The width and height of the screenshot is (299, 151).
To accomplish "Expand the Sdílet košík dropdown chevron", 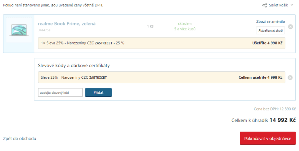I will [292, 5].
